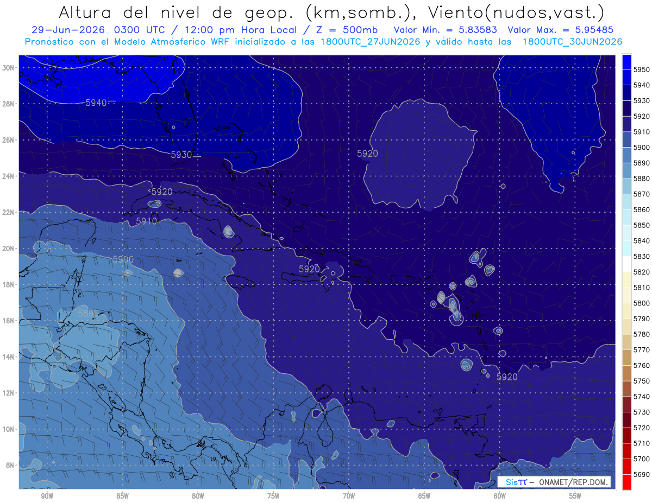Click the 5930 contour label on the map
Screen dimensions: 652x503
pyautogui.click(x=181, y=155)
